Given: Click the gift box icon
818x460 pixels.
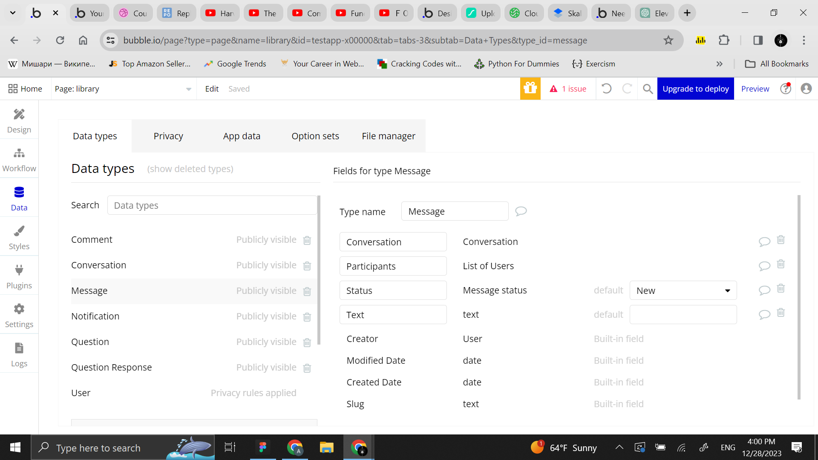Looking at the screenshot, I should (530, 89).
